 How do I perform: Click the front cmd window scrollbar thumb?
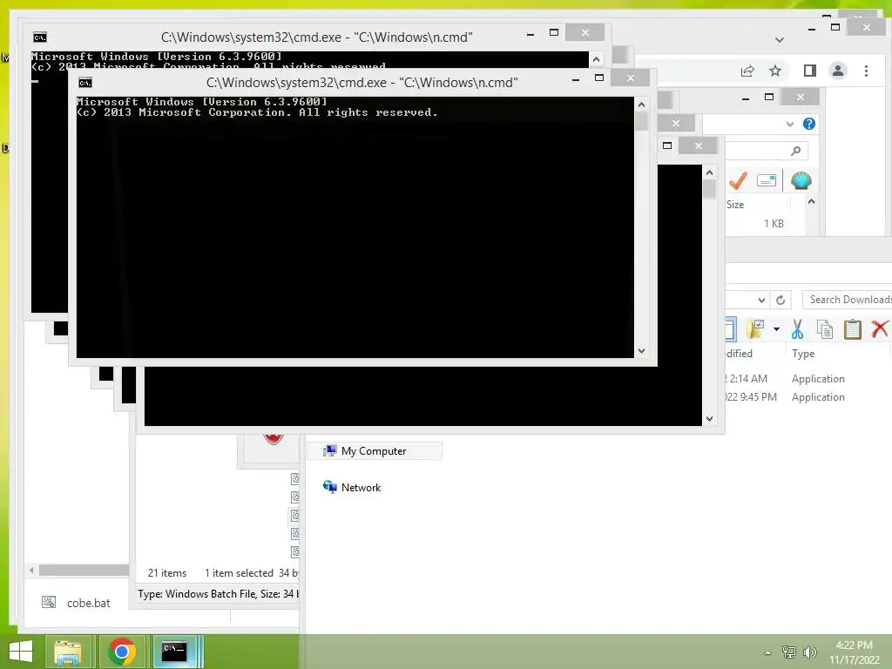641,121
